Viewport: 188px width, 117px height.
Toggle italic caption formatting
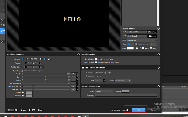(x=140, y=48)
